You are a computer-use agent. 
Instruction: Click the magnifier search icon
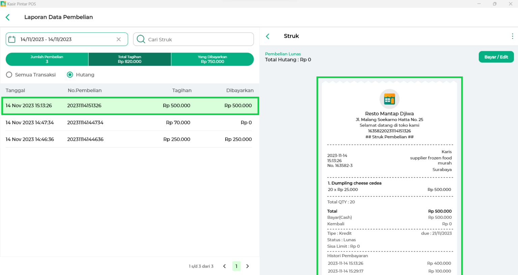coord(141,39)
